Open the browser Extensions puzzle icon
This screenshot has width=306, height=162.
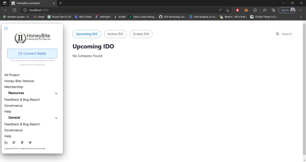(255, 10)
